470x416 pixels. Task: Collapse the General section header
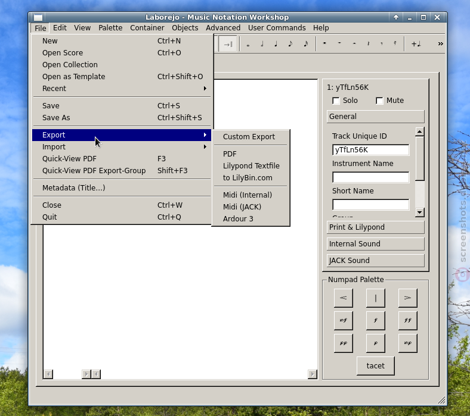(x=376, y=116)
